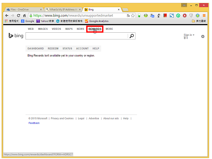212x159 pixels.
Task: Open REWARDS in Bing navigation
Action: (x=95, y=29)
